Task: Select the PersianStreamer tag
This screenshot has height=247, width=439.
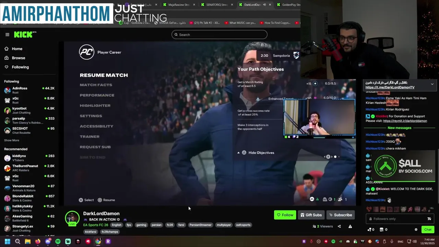Action: (200, 225)
